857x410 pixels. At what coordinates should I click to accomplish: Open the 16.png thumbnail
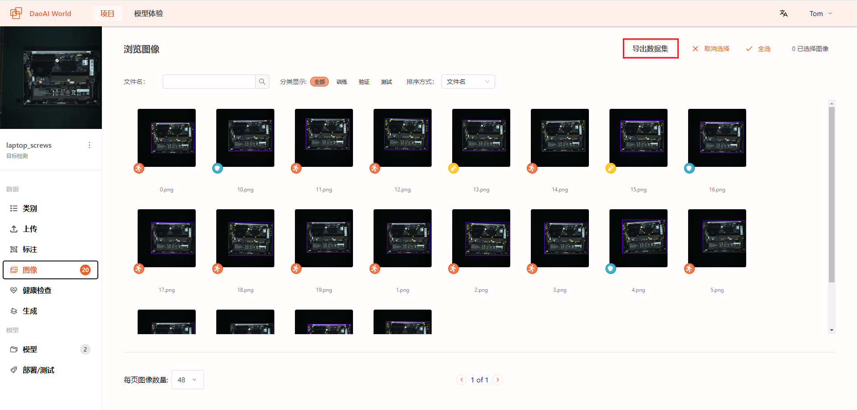[717, 138]
